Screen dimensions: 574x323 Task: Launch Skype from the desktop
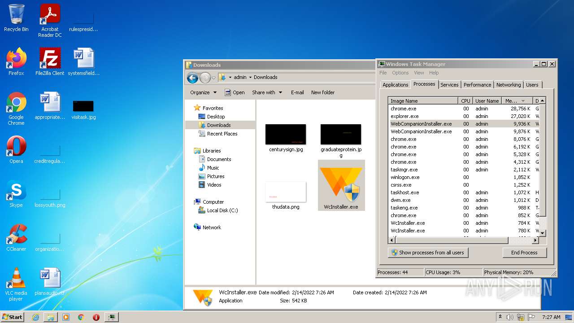tap(16, 194)
